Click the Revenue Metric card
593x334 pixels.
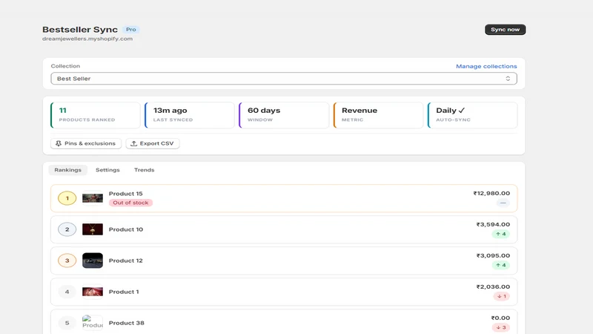(378, 115)
